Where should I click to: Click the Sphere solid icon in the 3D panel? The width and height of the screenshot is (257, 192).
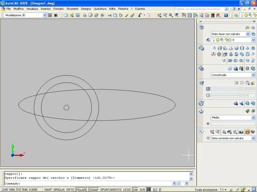[236, 48]
